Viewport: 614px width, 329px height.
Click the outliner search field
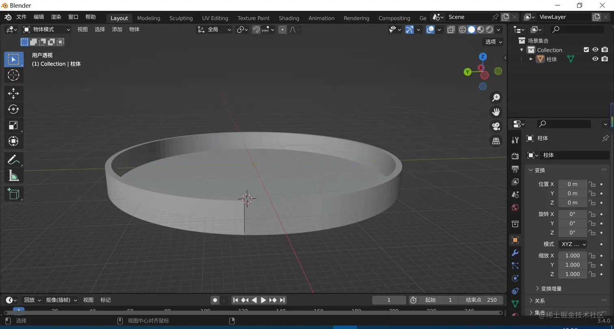(577, 29)
